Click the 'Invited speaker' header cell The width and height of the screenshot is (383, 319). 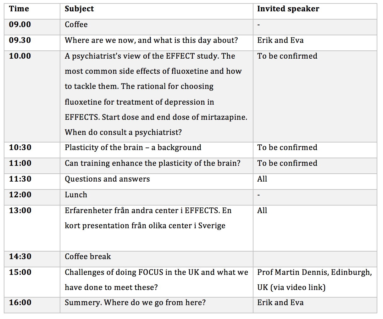[315, 11]
